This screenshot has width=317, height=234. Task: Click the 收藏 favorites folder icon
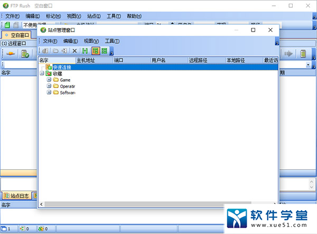[x=49, y=73]
